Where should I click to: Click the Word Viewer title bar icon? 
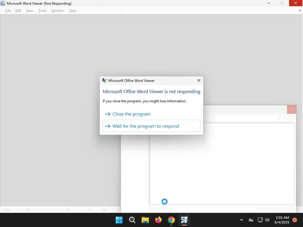pyautogui.click(x=3, y=4)
